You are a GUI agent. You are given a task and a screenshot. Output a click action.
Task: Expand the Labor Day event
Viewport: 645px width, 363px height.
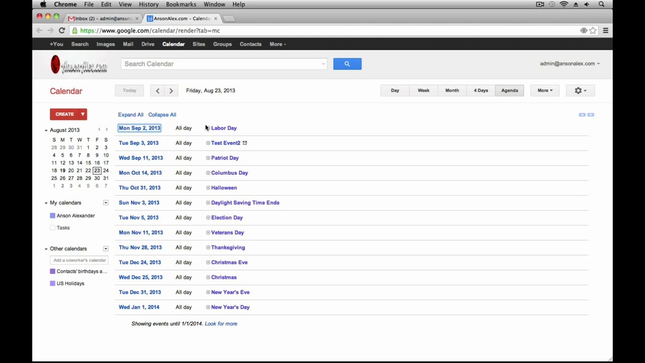tap(208, 128)
